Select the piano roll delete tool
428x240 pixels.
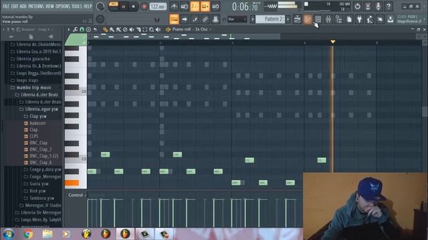125,29
